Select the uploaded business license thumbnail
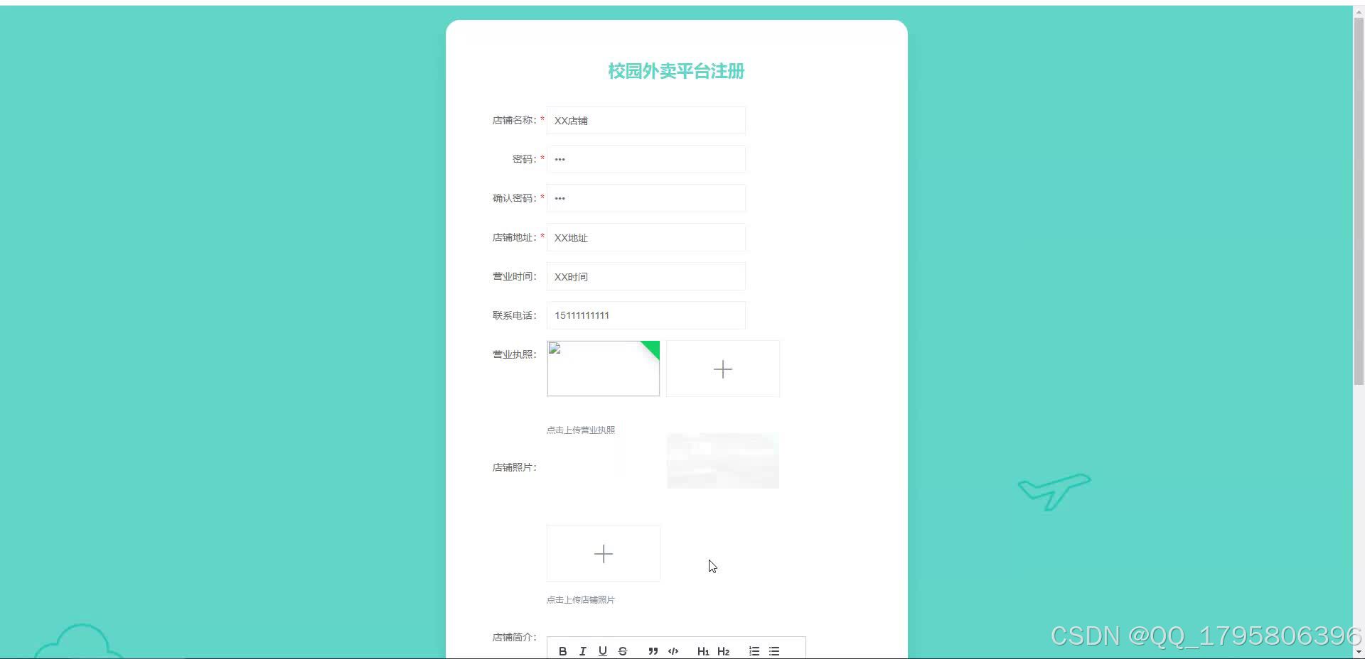The image size is (1365, 659). [x=603, y=369]
